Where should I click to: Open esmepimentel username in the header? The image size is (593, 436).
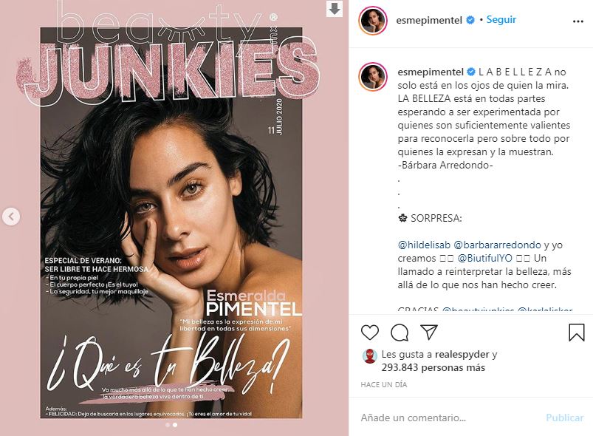point(429,20)
